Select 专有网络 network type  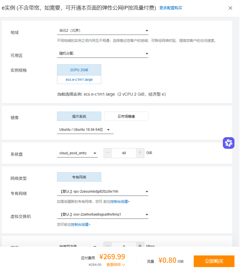pos(79,177)
